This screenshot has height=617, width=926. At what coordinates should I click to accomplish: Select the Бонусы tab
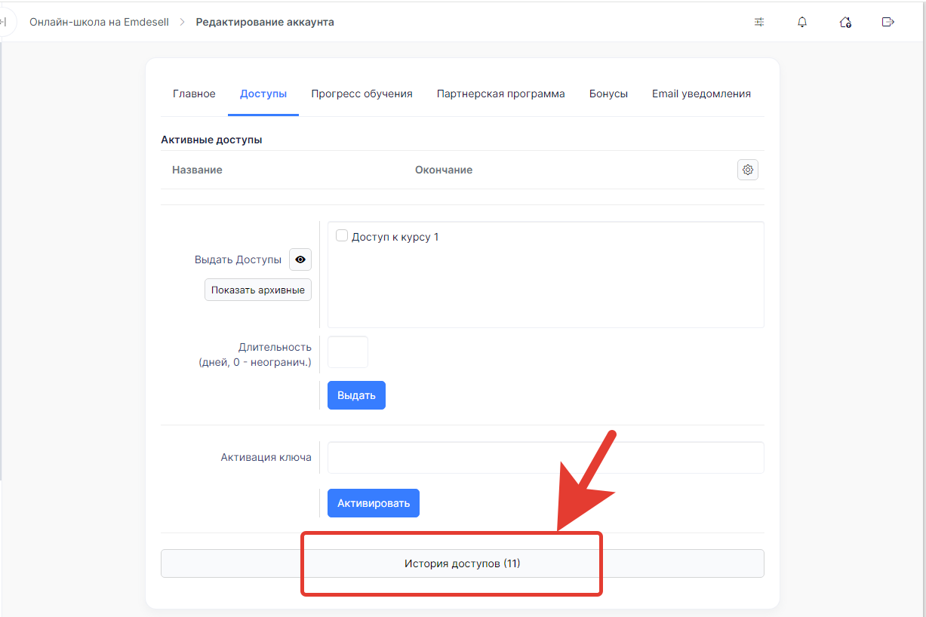tap(608, 94)
